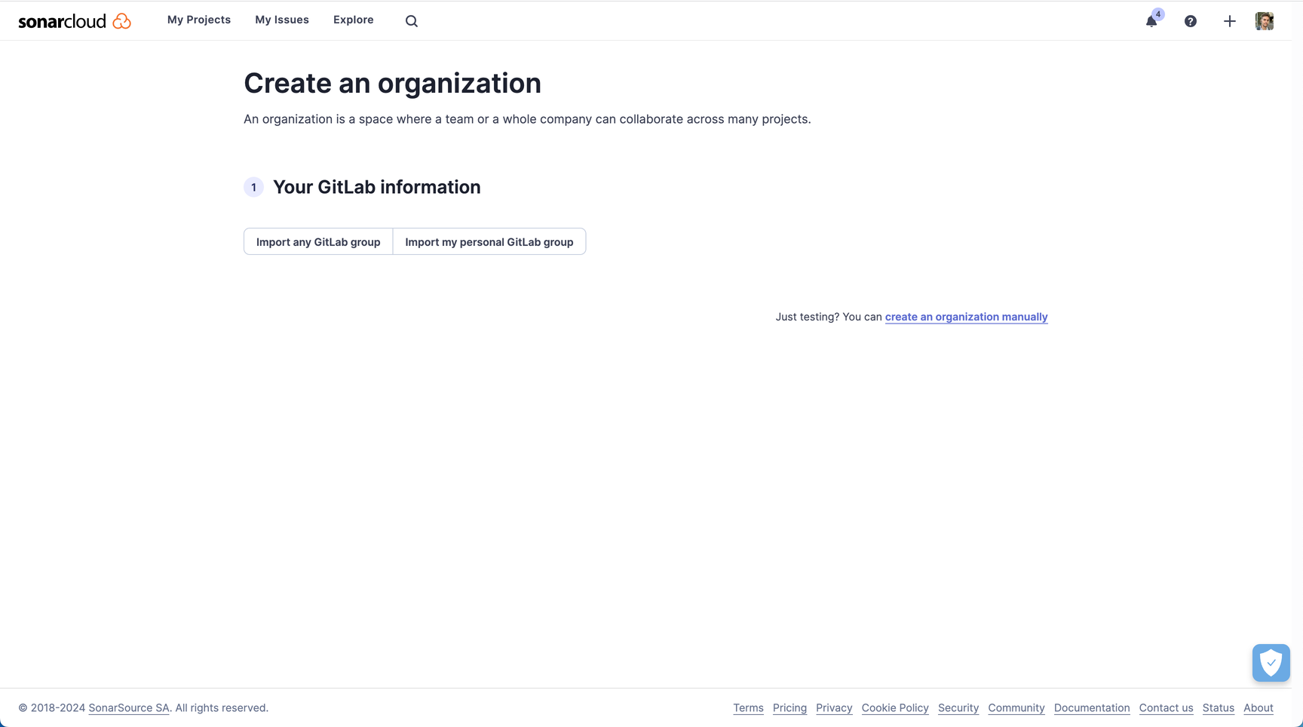Select the step 1 badge indicator
The width and height of the screenshot is (1303, 727).
(x=253, y=187)
